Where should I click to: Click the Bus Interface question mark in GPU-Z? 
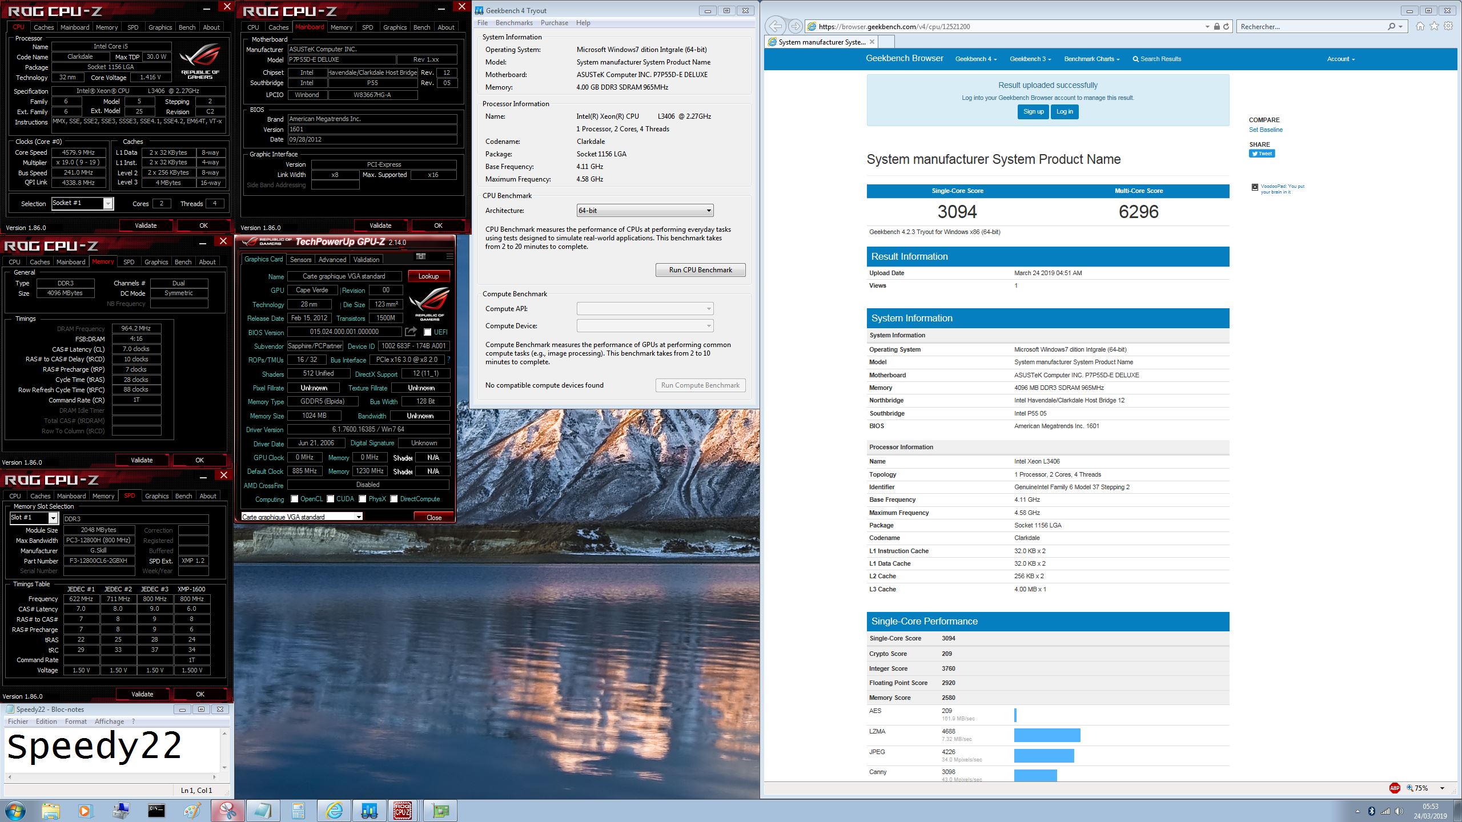[449, 360]
